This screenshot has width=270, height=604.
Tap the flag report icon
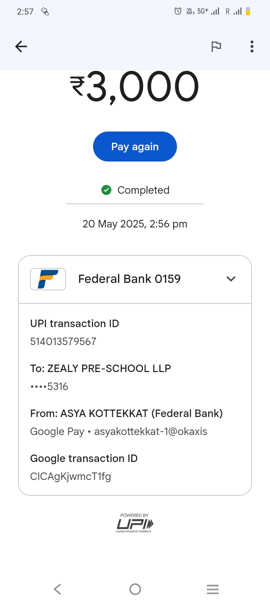coord(216,46)
